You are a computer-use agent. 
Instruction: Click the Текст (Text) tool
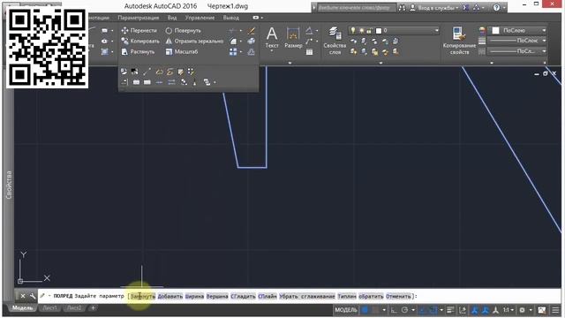[x=272, y=37]
